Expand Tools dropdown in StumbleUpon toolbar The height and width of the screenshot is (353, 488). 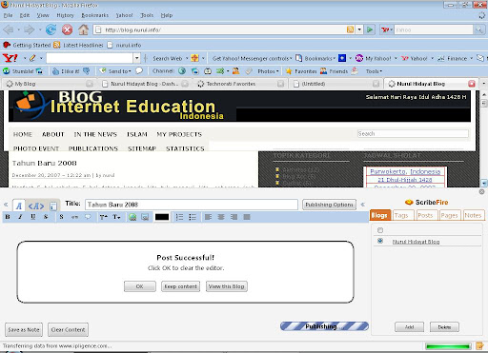pos(380,71)
